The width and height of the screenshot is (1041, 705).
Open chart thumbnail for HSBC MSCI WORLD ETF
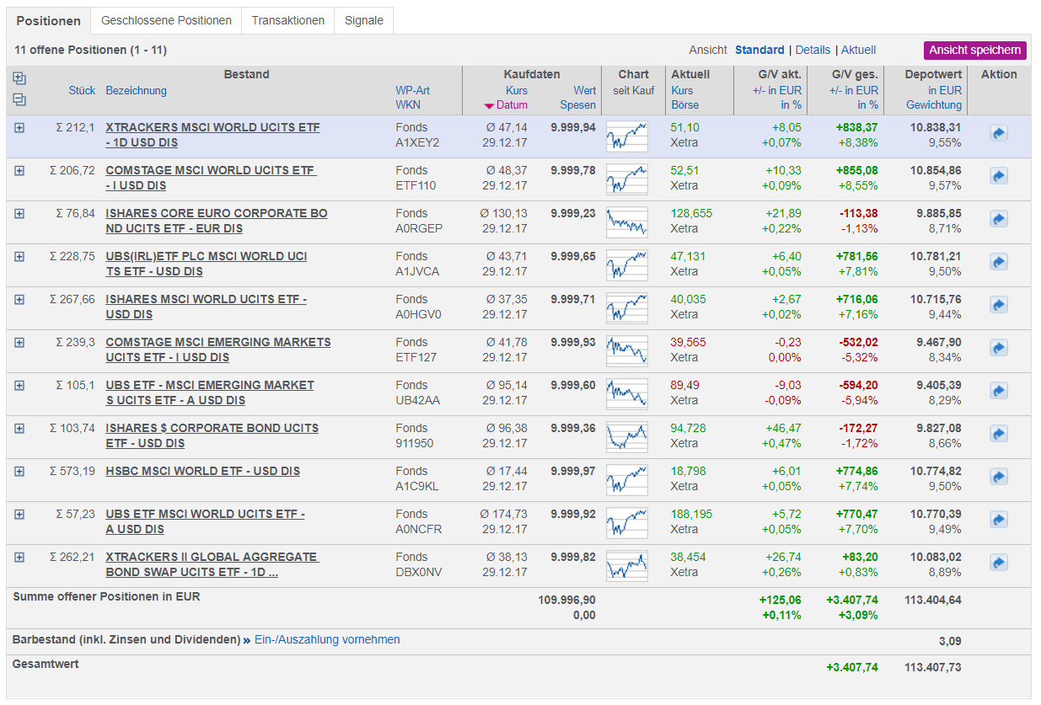(627, 478)
